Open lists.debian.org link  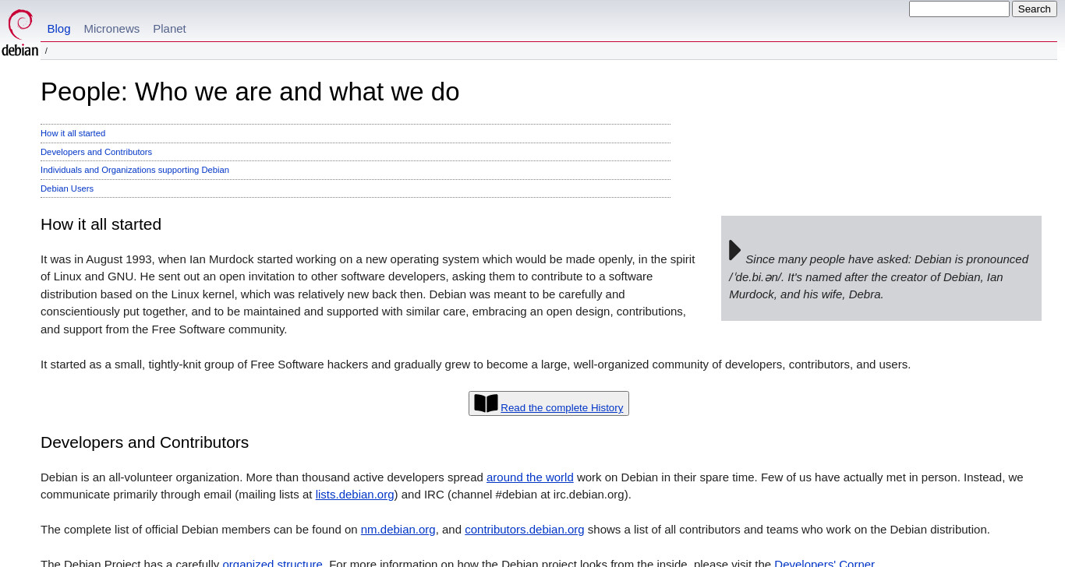355,495
